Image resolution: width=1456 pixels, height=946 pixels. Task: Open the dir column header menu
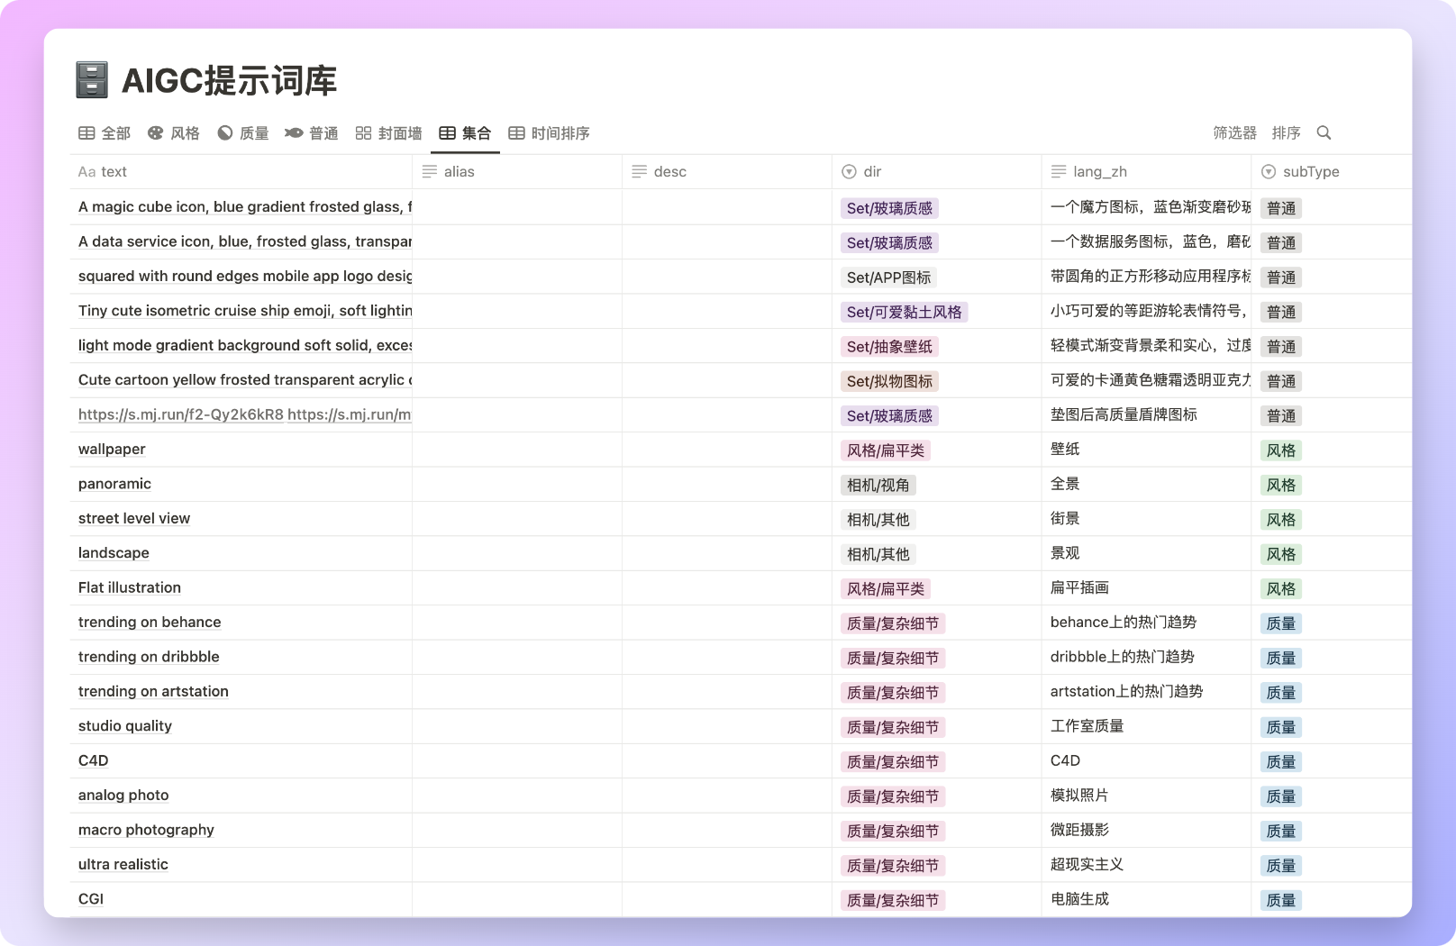coord(871,171)
